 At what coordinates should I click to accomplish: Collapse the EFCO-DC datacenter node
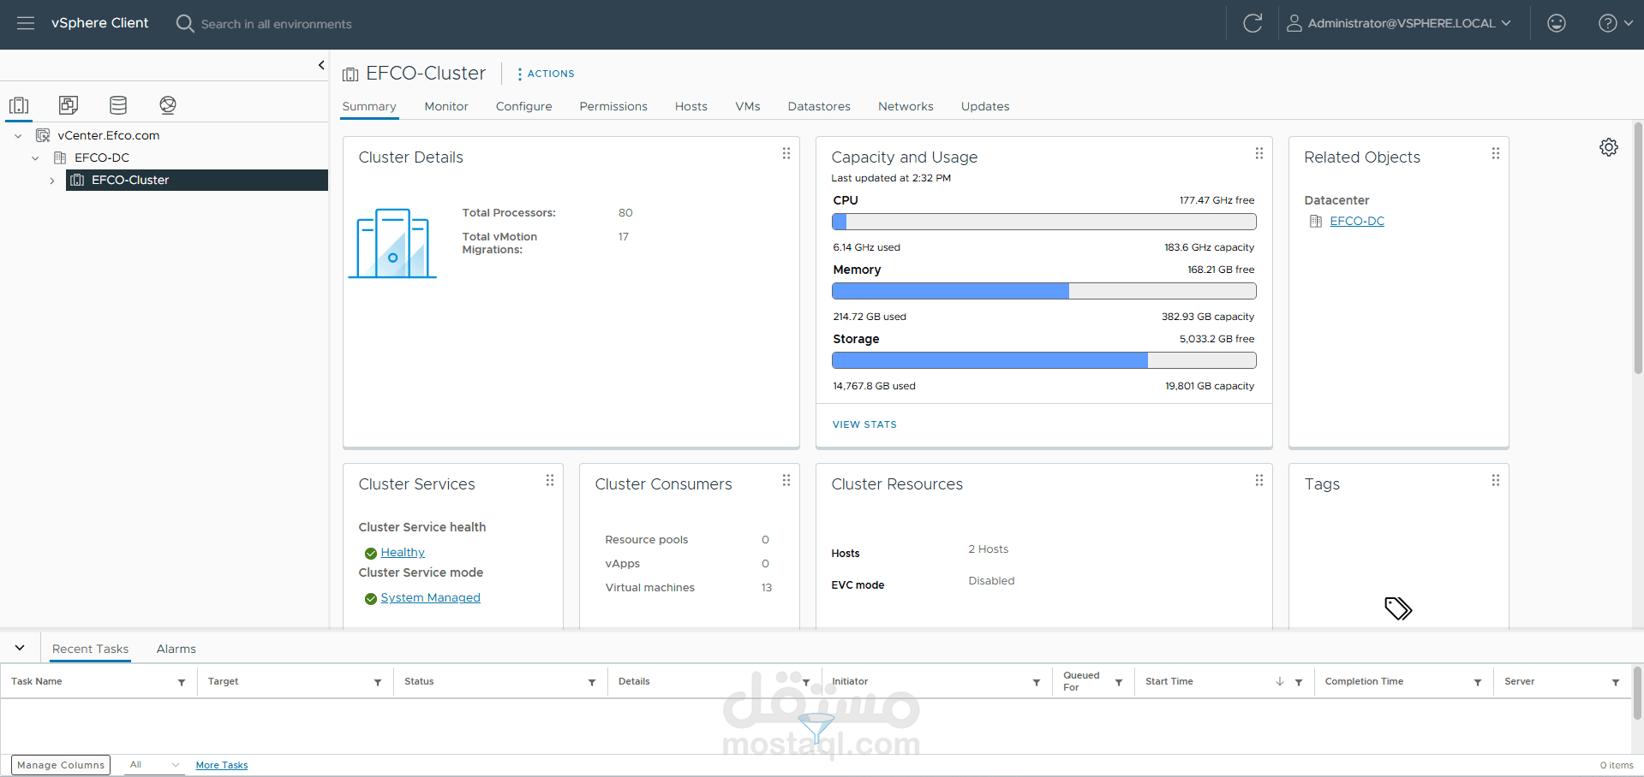(35, 157)
